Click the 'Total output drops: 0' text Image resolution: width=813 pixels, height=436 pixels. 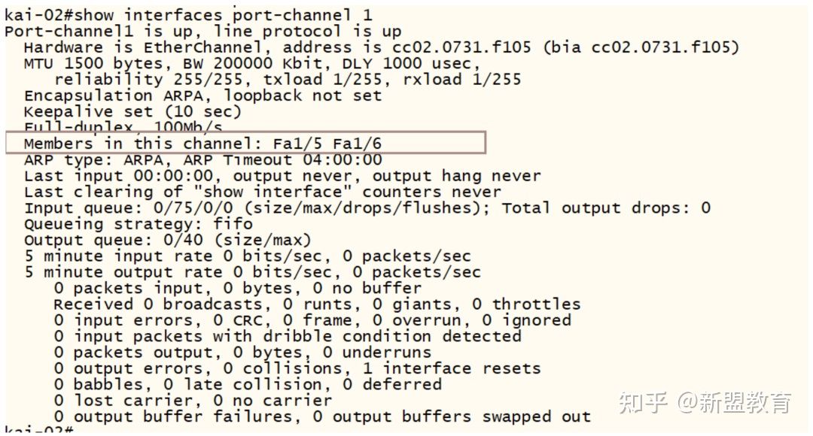pos(606,207)
